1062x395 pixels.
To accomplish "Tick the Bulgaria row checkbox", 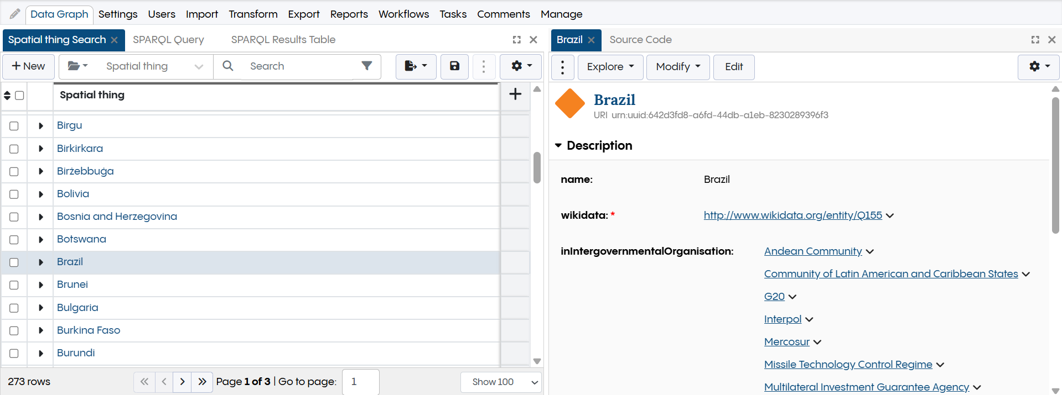I will click(x=14, y=308).
